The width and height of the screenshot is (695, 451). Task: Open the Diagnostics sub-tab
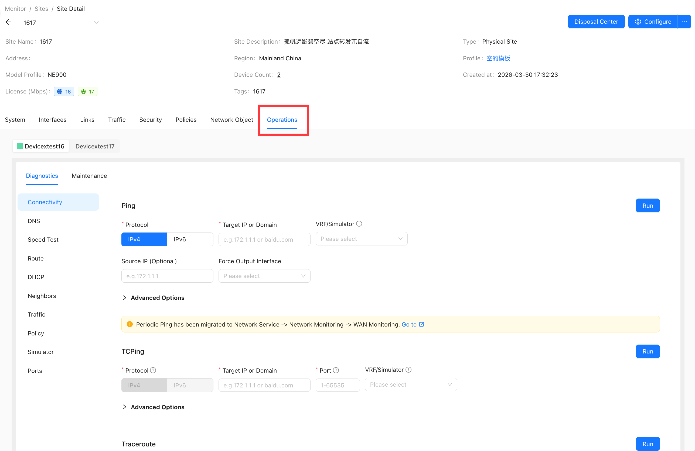(42, 176)
